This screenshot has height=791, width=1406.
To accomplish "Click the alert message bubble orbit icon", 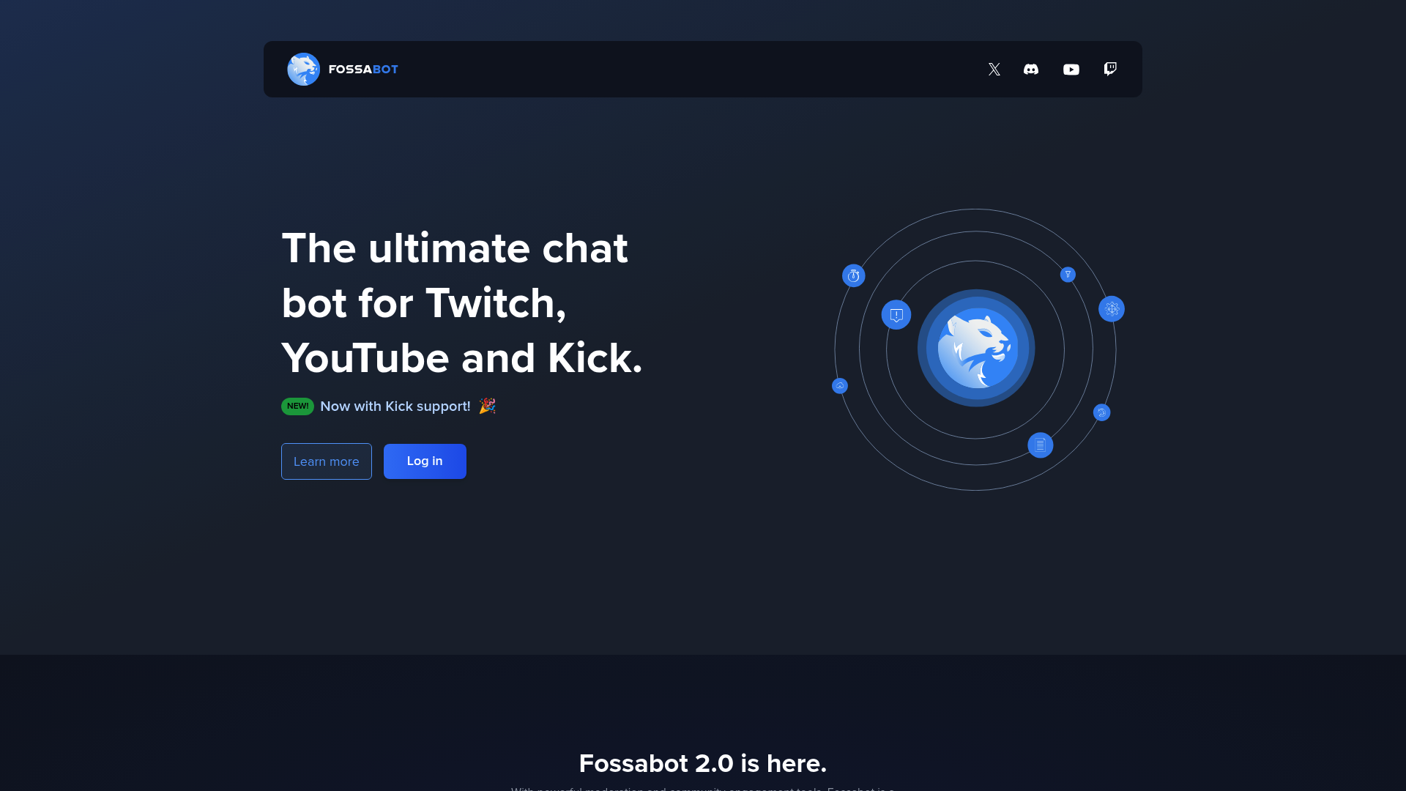I will tap(896, 314).
